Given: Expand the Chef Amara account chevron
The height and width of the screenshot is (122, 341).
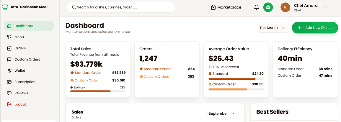Looking at the screenshot, I should 325,7.
